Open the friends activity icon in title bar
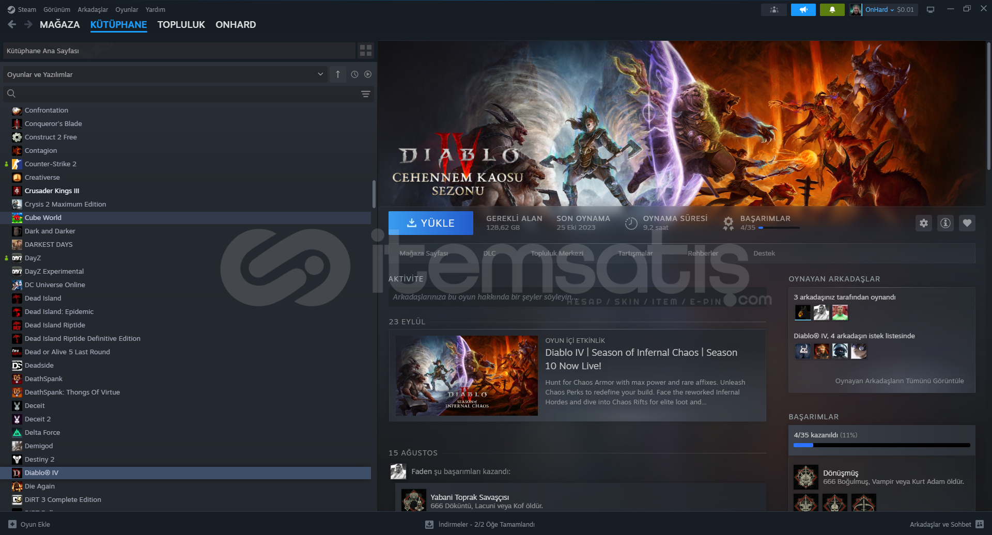 tap(774, 10)
